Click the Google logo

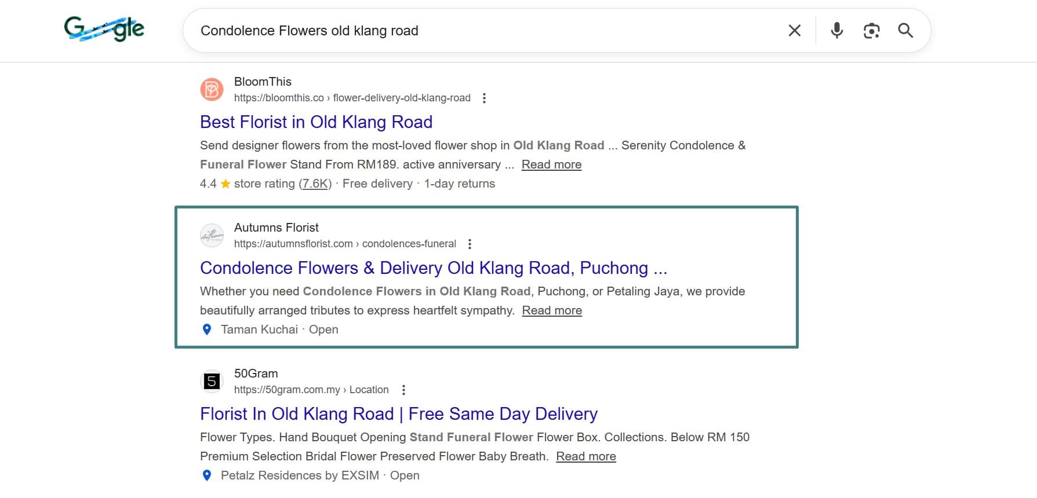click(x=105, y=29)
